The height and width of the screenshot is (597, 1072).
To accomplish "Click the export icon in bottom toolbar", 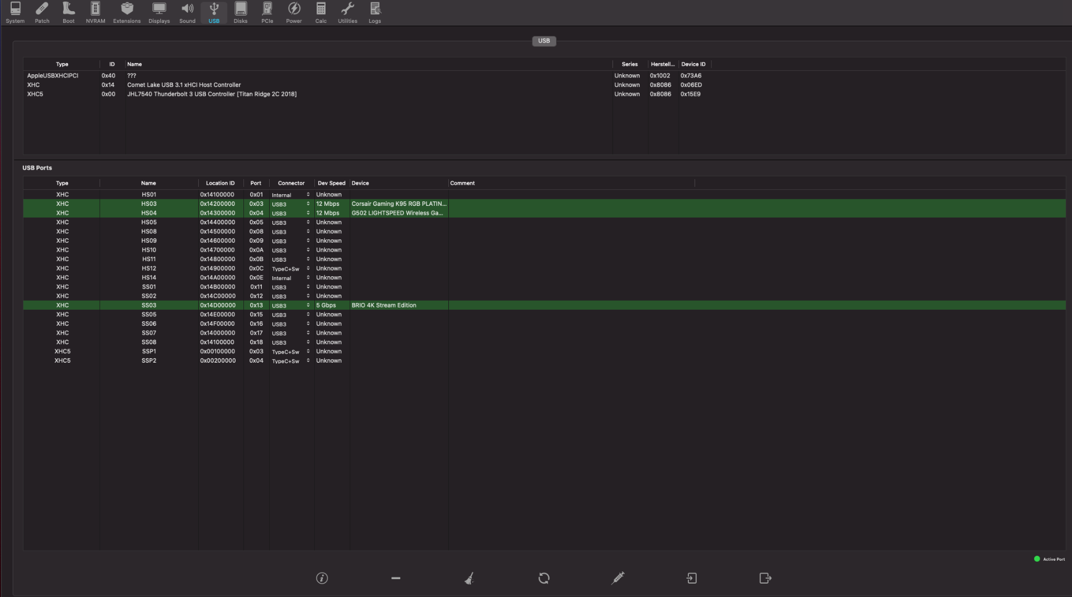I will pos(765,578).
